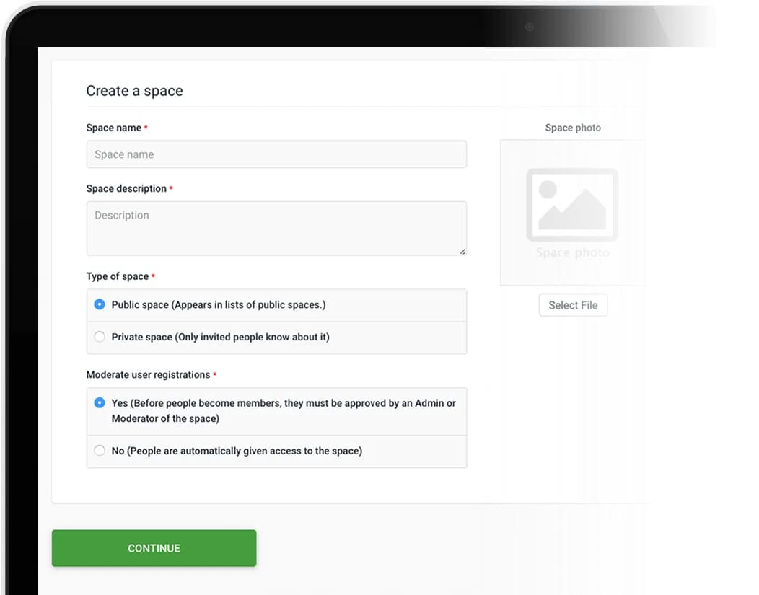Click the 'Space photo' label above the image
The width and height of the screenshot is (759, 595).
tap(573, 128)
